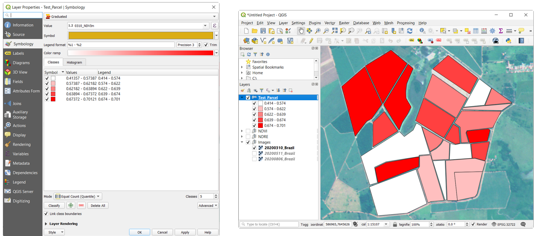This screenshot has height=236, width=540.
Task: Click the red color ramp bar
Action: 140,53
